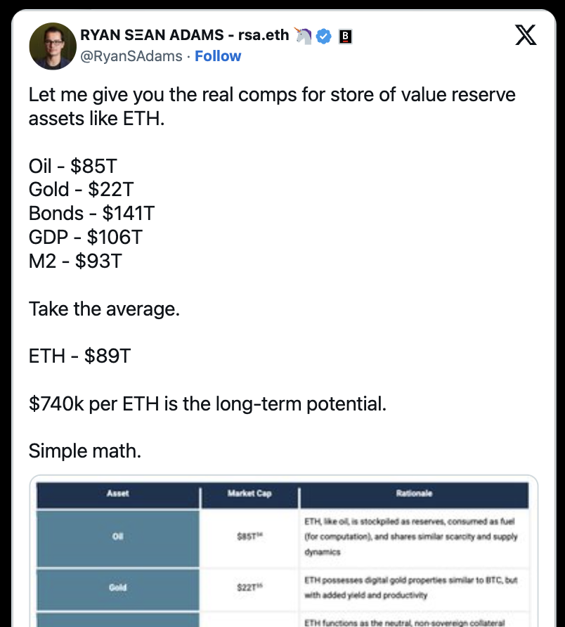The width and height of the screenshot is (565, 627).
Task: Select the 'Gold' row in the table
Action: click(117, 588)
